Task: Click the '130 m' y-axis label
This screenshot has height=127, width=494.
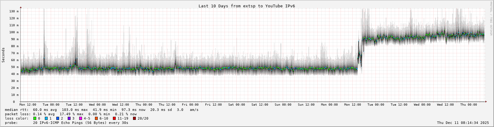Action: [14, 11]
